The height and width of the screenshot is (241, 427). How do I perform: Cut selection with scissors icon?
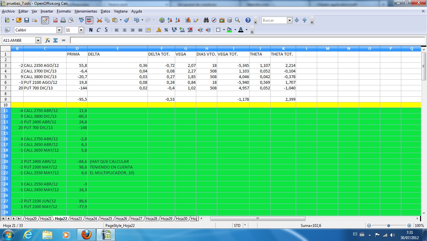click(100, 20)
